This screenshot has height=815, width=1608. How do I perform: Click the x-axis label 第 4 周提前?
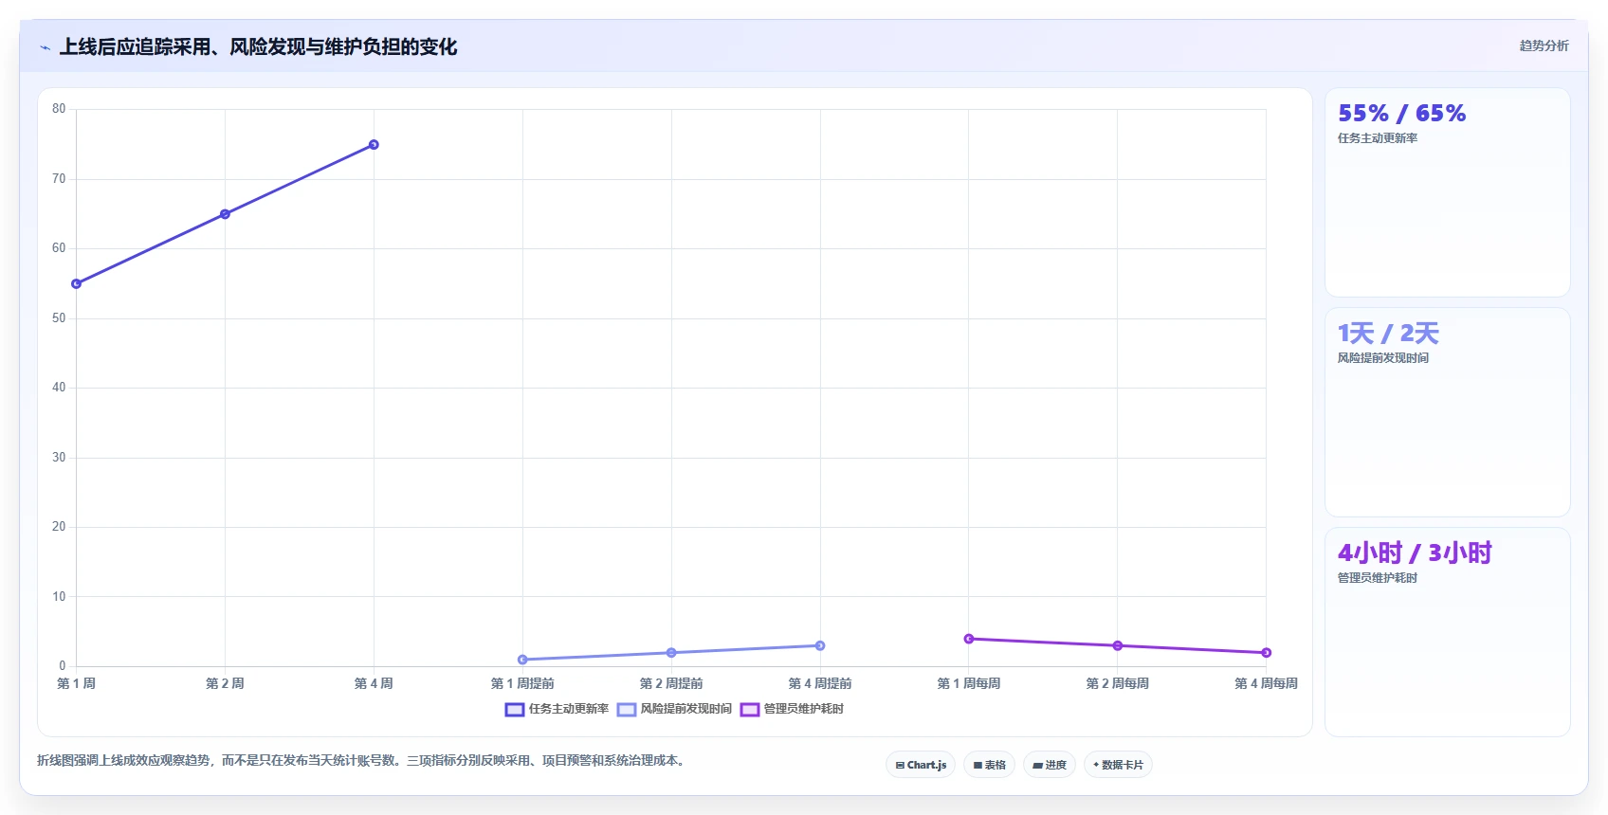820,683
